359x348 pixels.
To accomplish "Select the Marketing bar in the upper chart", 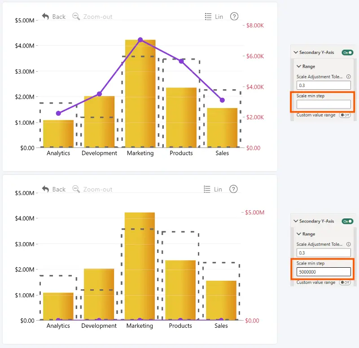I will [x=140, y=94].
